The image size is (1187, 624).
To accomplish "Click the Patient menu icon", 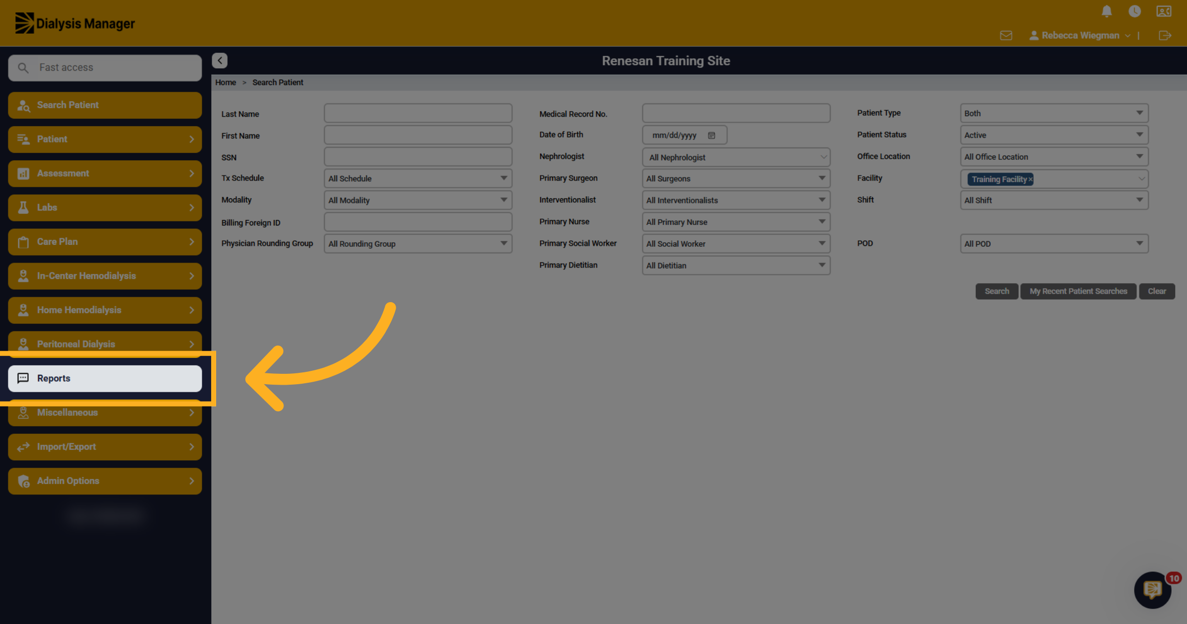I will coord(23,139).
